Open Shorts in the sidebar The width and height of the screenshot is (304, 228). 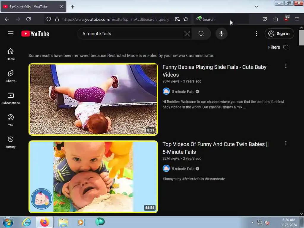(11, 76)
